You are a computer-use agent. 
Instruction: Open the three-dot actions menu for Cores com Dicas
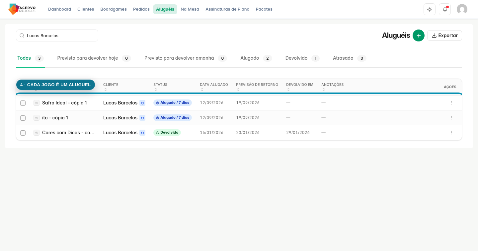[452, 133]
